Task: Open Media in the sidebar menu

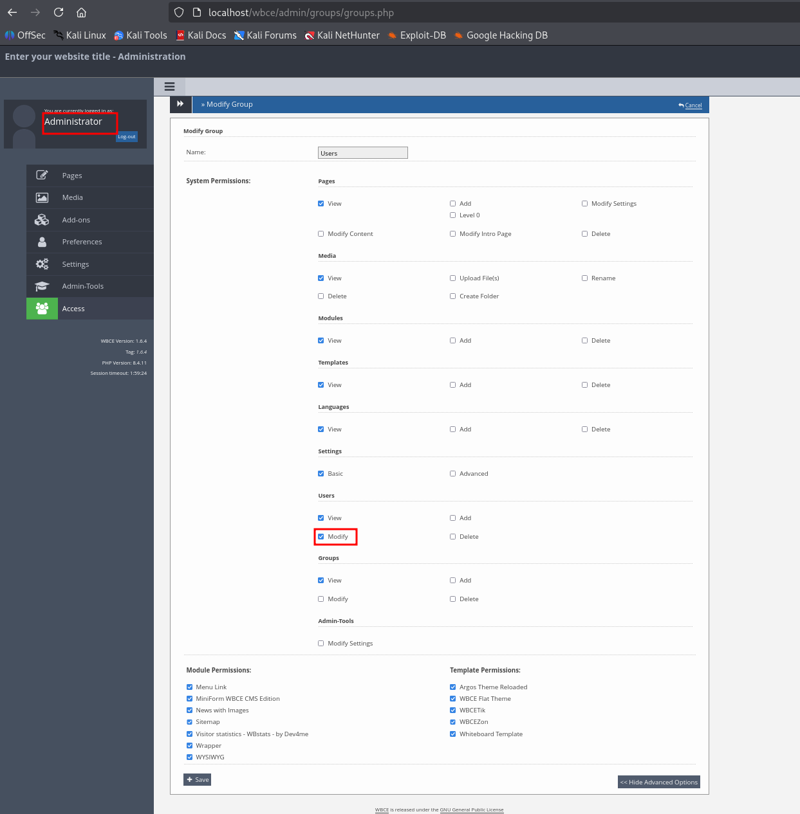Action: pyautogui.click(x=90, y=197)
